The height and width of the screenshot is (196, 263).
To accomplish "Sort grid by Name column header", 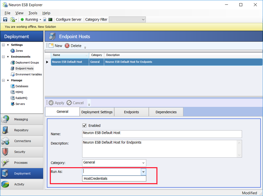I will click(70, 55).
